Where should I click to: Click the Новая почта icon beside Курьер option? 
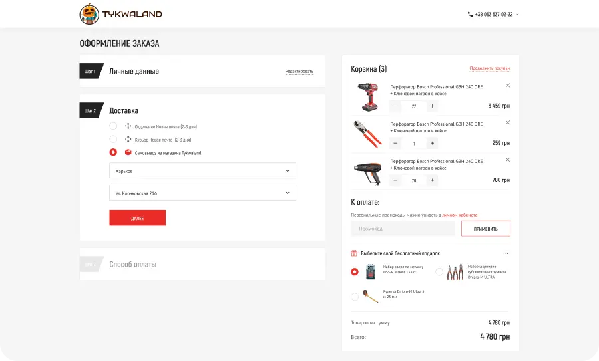pyautogui.click(x=128, y=139)
